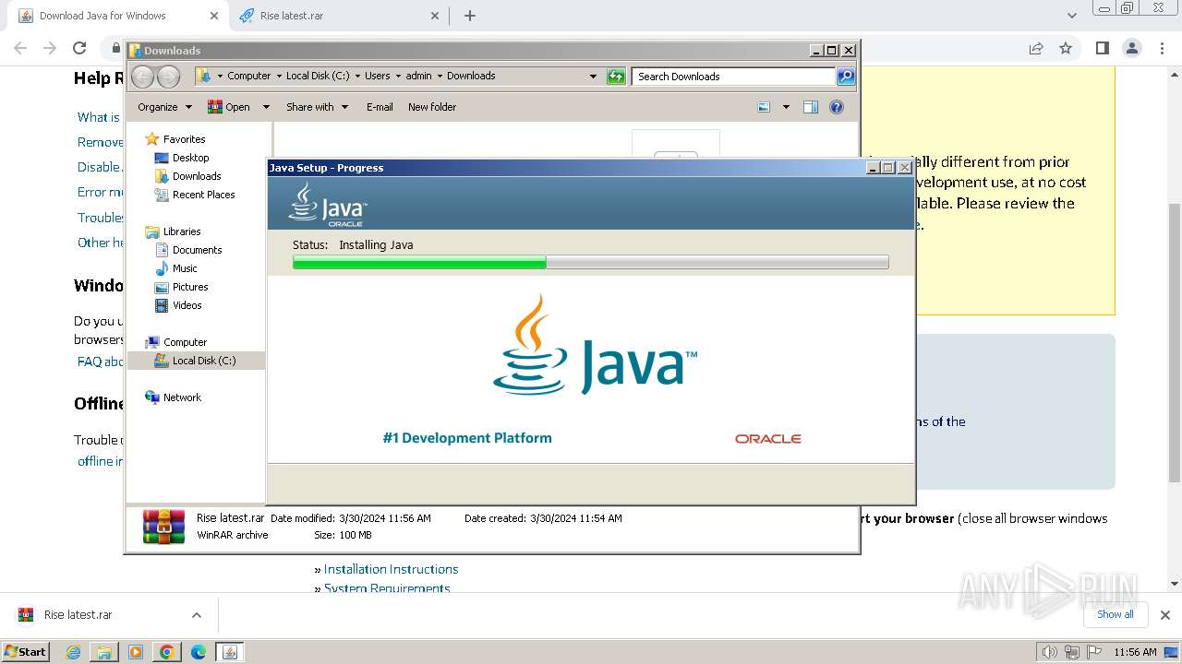Click the Search Downloads field
This screenshot has height=664, width=1182.
734,77
